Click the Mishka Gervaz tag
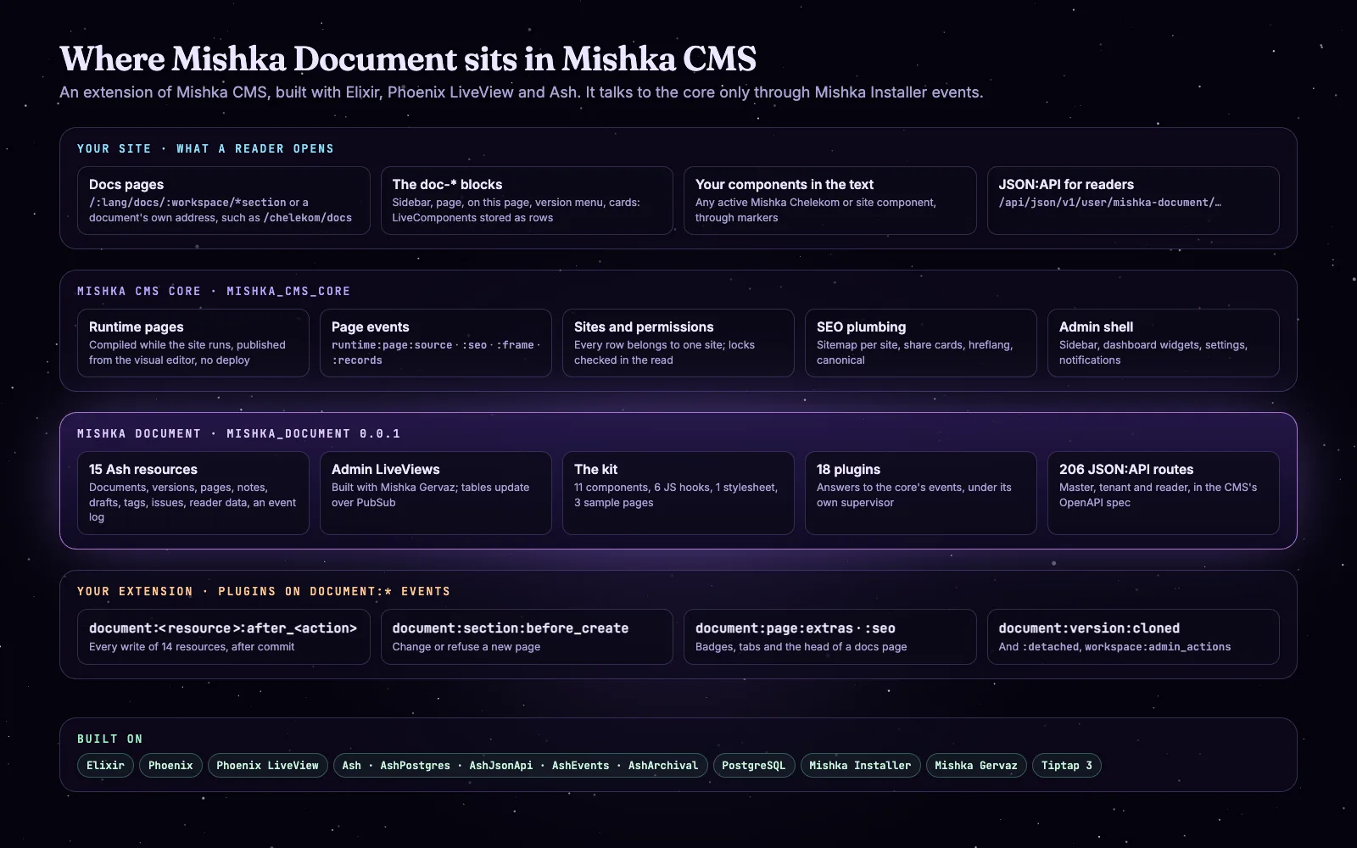1357x848 pixels. pyautogui.click(x=976, y=766)
